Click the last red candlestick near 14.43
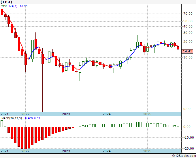The width and height of the screenshot is (196, 158). [x=178, y=48]
